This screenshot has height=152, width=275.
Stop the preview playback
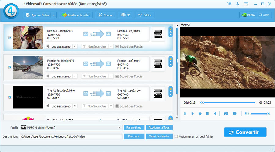click(207, 114)
